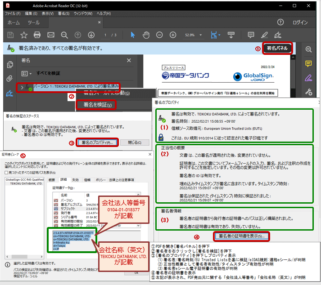Image resolution: width=321 pixels, height=285 pixels.
Task: Open the 詳細 tab in certificate viewer
Action: click(x=63, y=179)
